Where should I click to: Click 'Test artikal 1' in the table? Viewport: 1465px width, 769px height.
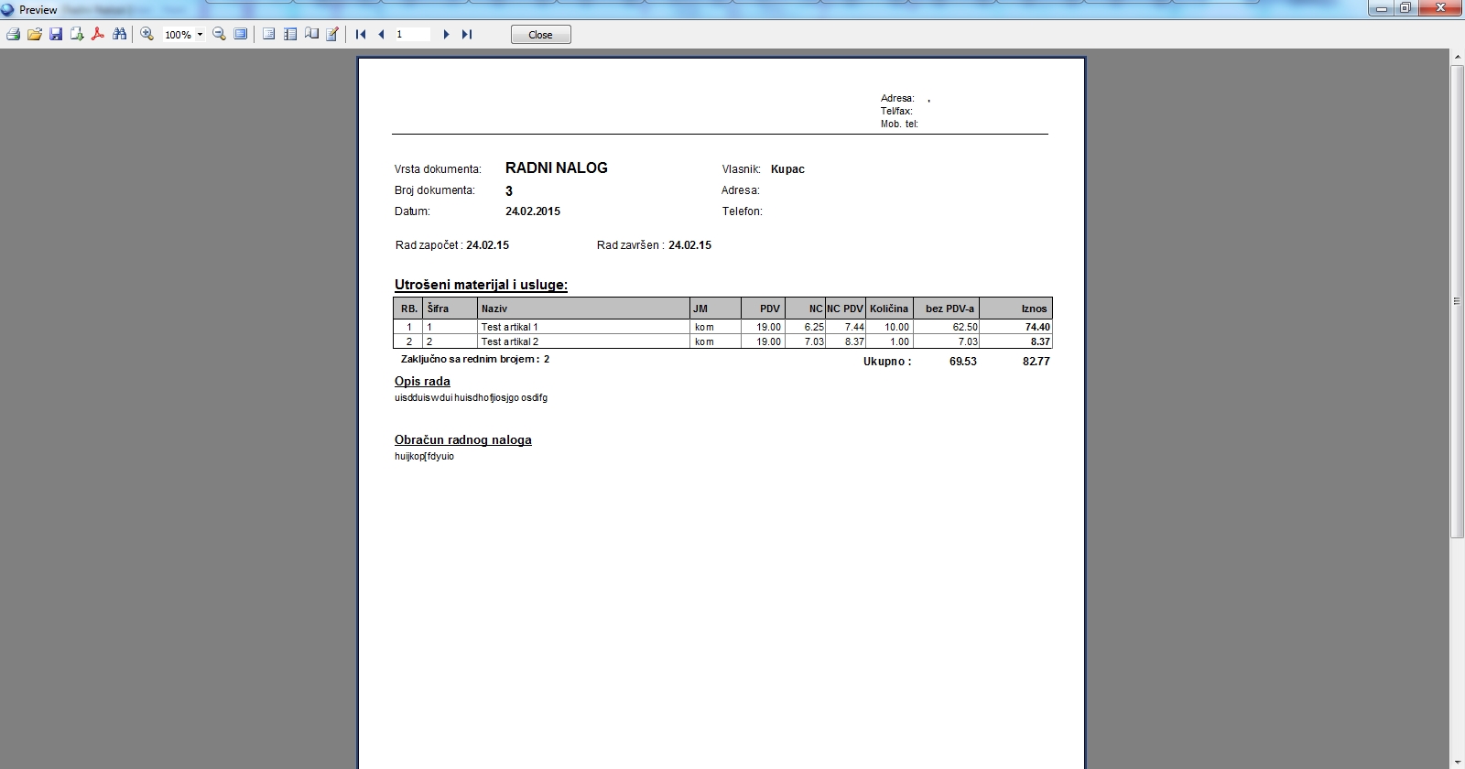(510, 327)
